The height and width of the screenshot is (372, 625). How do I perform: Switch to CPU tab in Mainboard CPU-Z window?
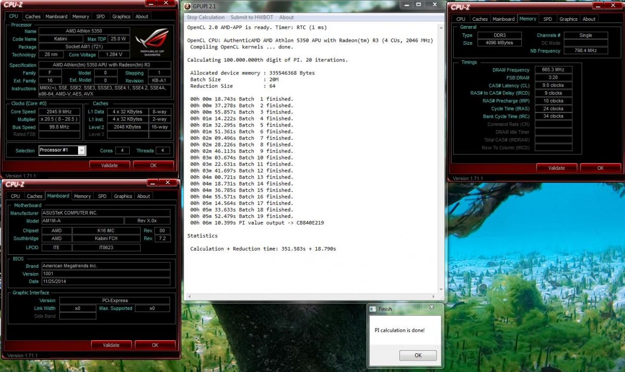point(15,196)
